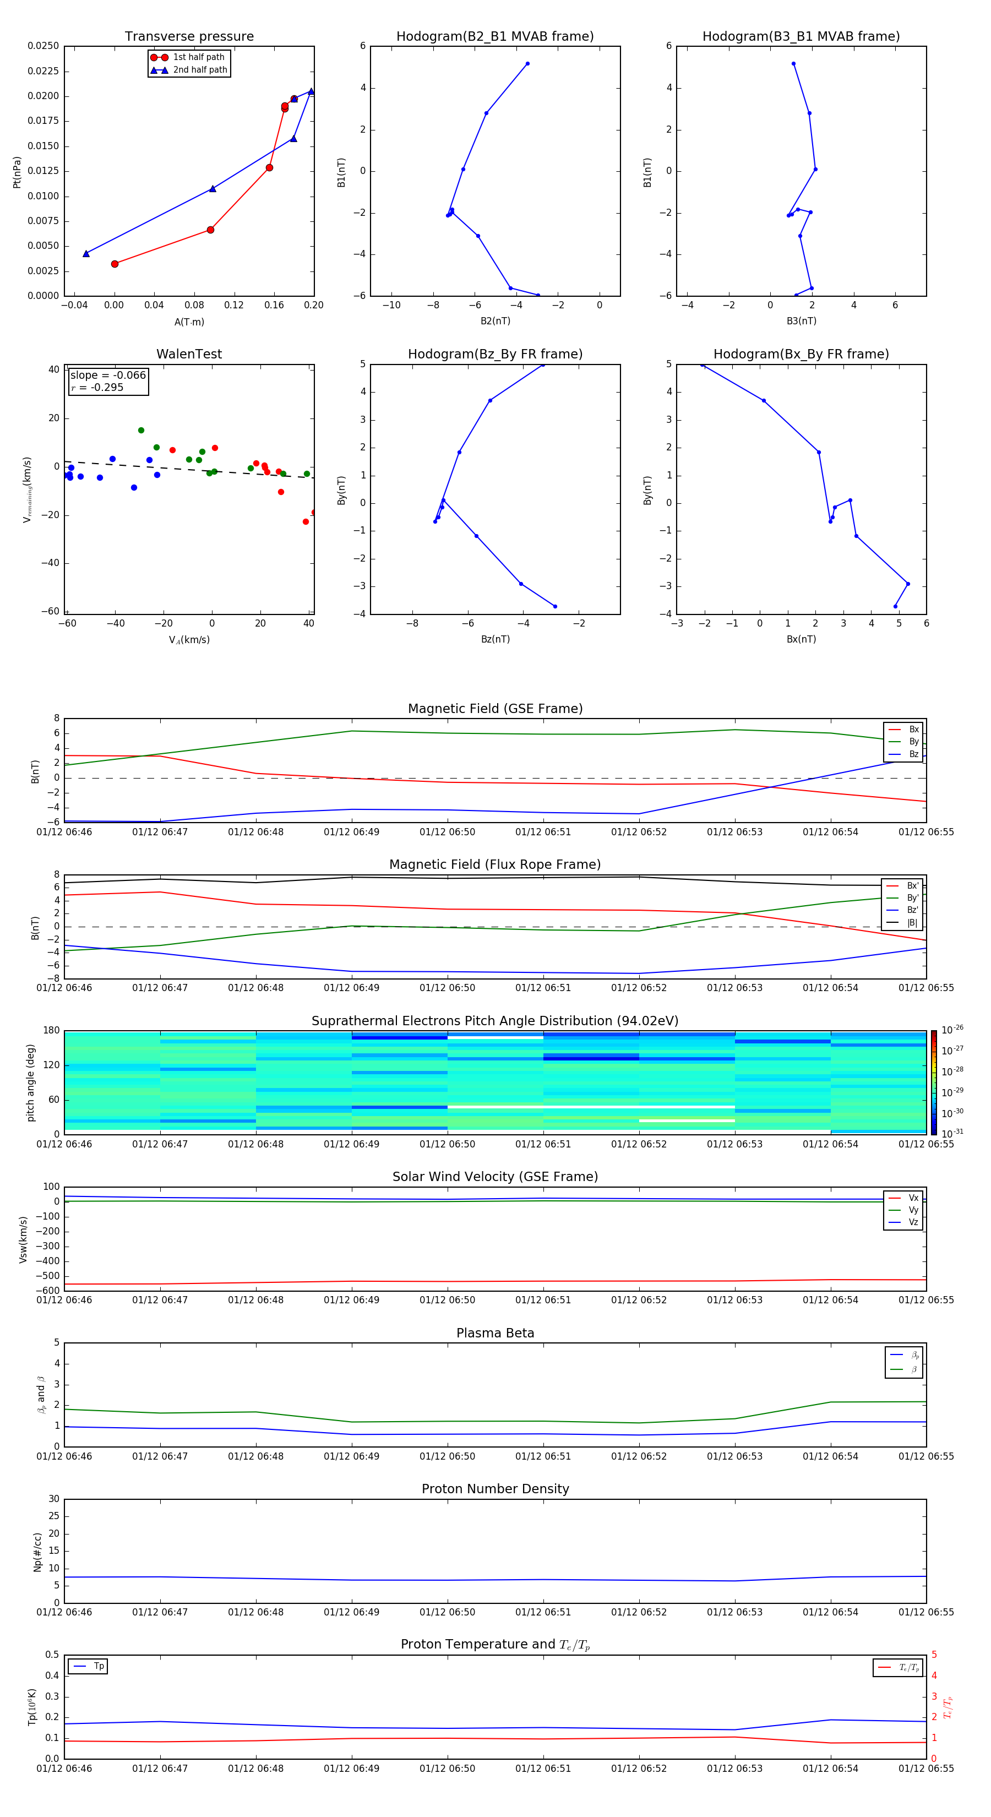This screenshot has height=1817, width=991.
Task: Click the Hodogram(Bx_By FR frame) title
Action: 801,354
